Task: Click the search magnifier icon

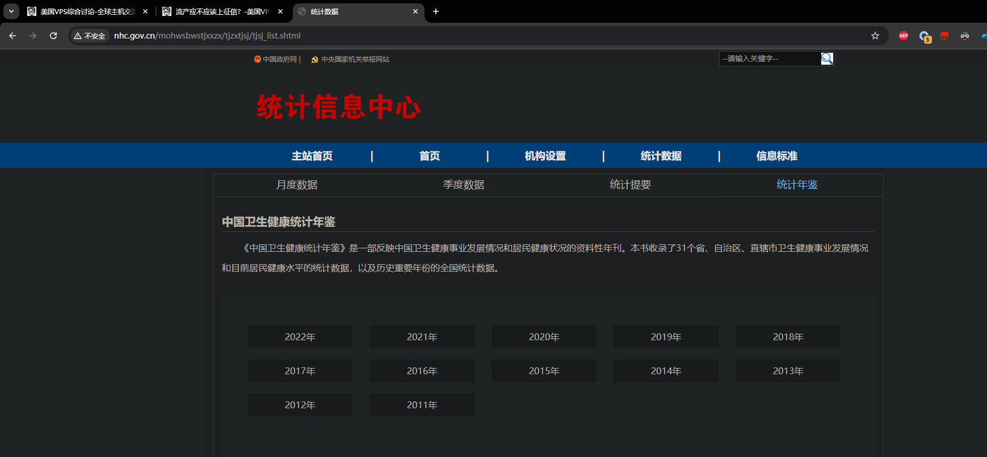Action: coord(827,58)
